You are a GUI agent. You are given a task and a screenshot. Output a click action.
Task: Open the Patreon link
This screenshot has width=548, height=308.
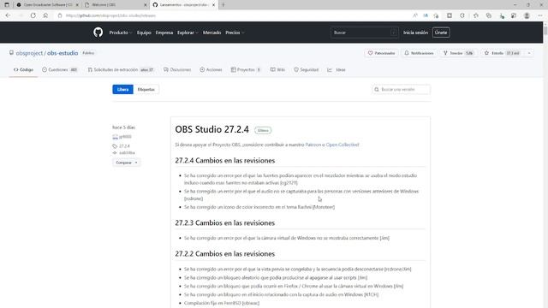point(313,145)
